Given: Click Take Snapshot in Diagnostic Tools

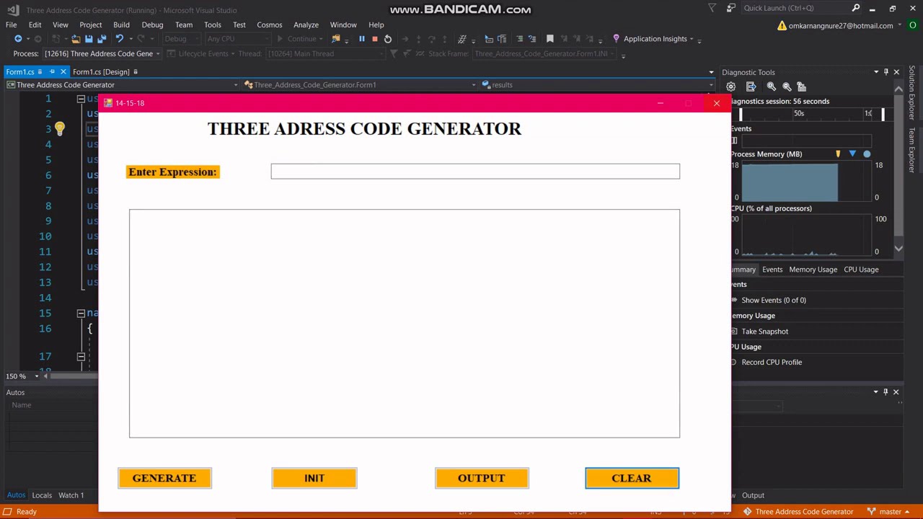Looking at the screenshot, I should [x=764, y=332].
